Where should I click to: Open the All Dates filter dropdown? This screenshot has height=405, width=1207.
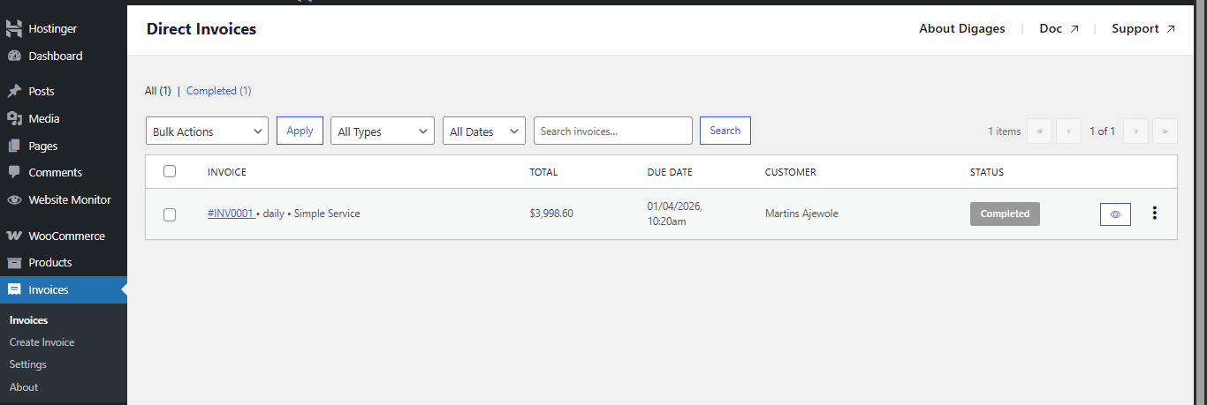[484, 131]
